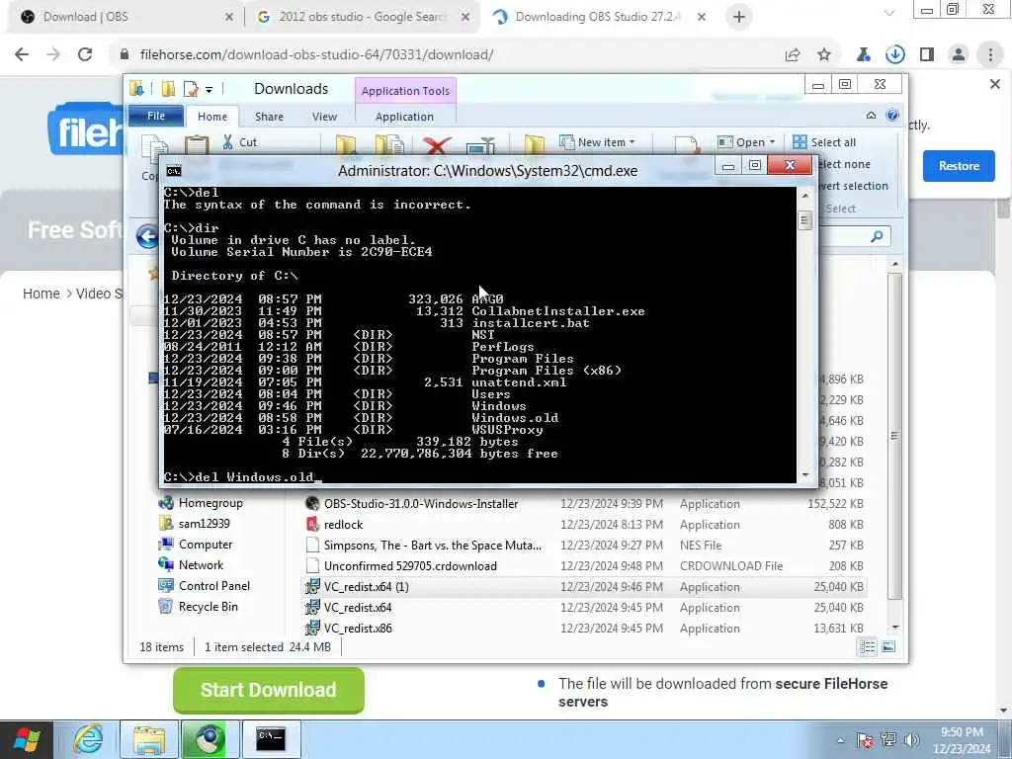Image resolution: width=1012 pixels, height=759 pixels.
Task: Select Control Panel in navigation pane
Action: click(205, 585)
